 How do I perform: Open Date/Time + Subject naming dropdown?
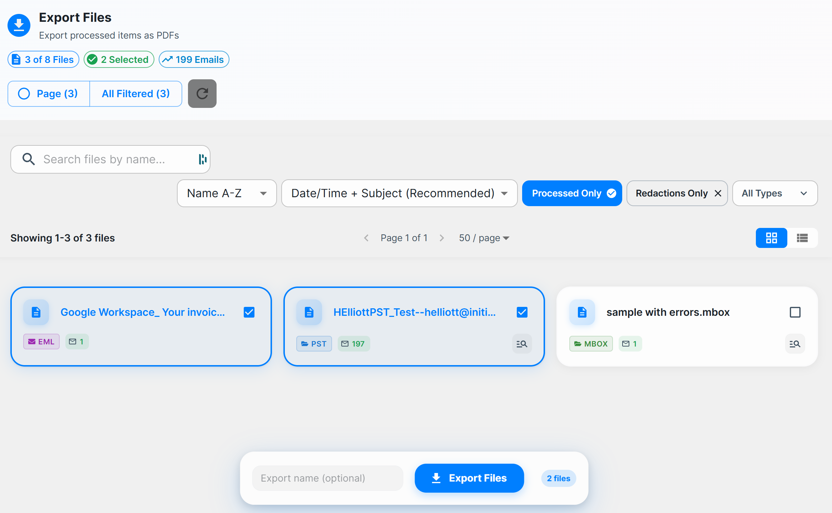[x=400, y=193]
